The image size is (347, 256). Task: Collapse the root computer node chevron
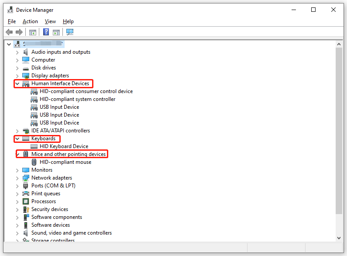[9, 44]
